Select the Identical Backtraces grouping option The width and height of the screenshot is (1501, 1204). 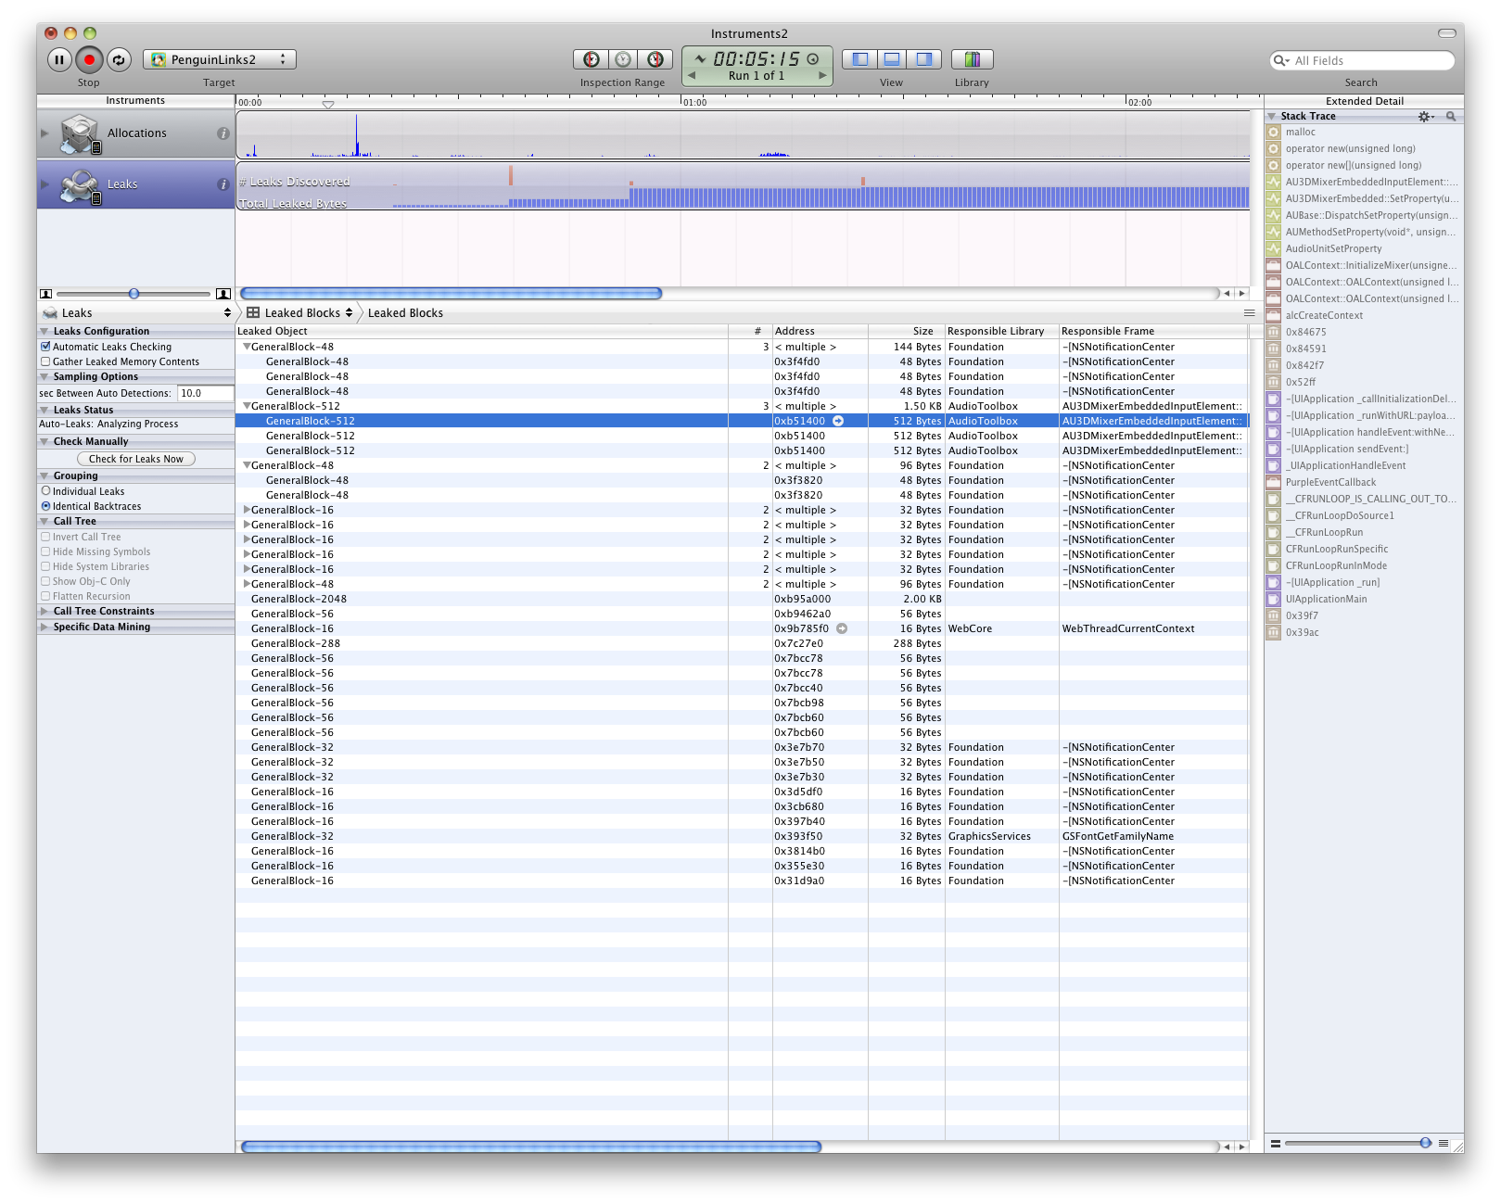(45, 506)
